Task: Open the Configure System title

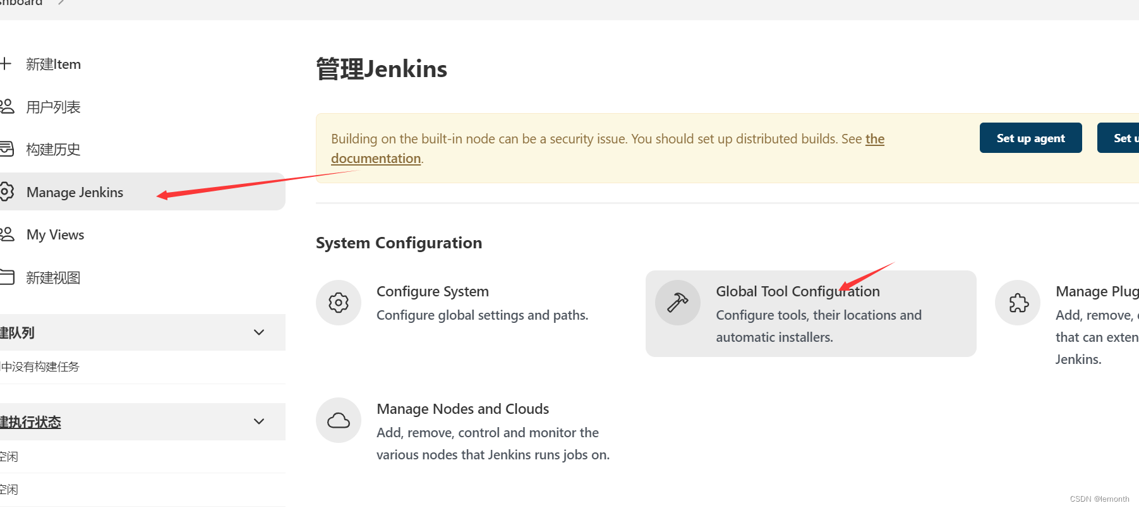Action: [x=433, y=291]
